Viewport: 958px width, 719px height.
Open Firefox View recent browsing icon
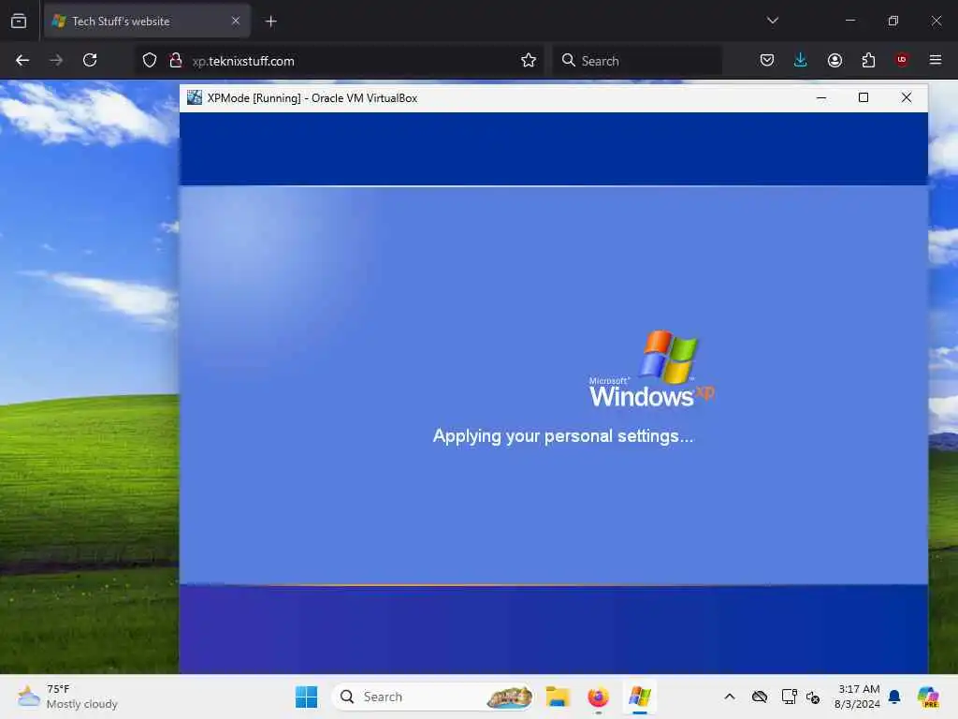tap(19, 21)
